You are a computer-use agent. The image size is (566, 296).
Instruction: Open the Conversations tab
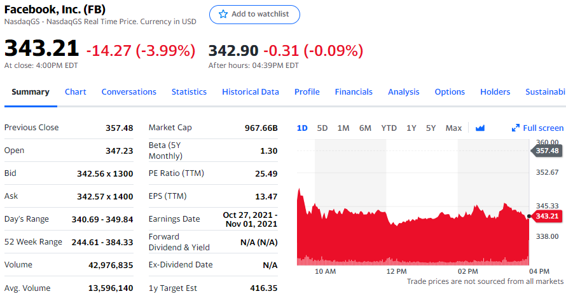click(x=129, y=92)
